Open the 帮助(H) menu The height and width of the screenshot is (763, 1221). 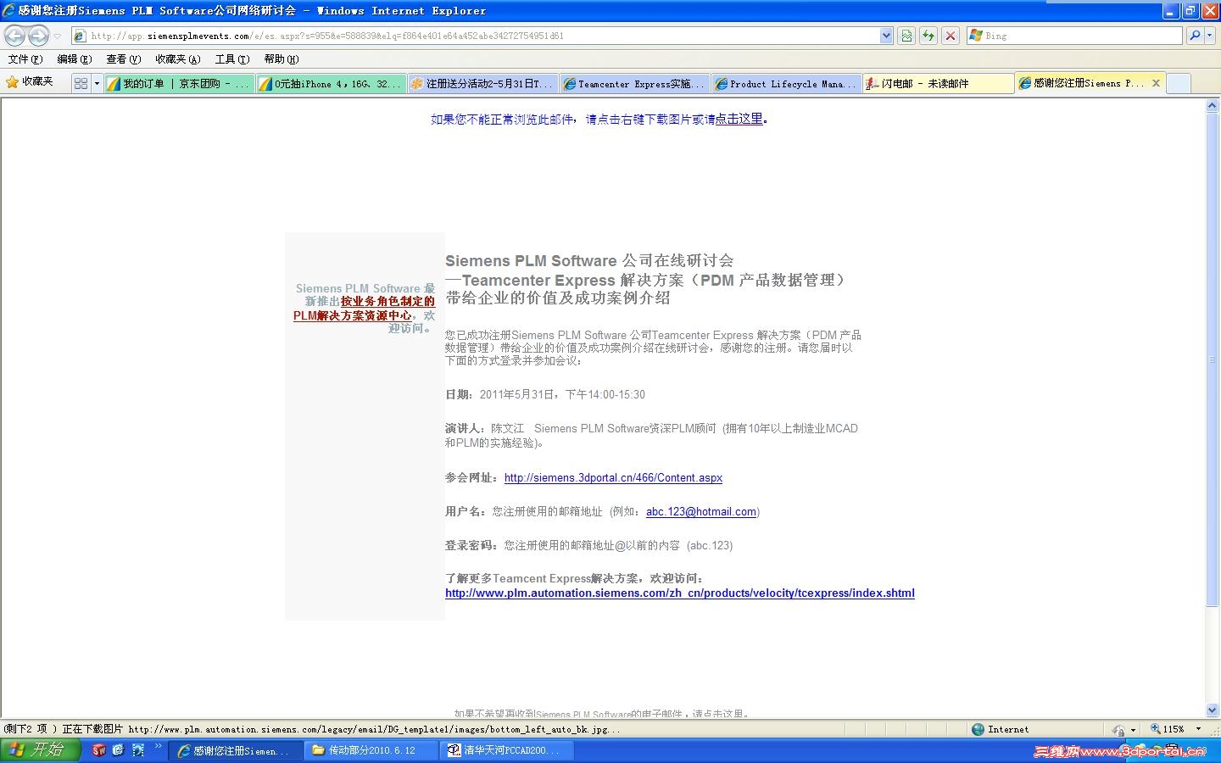pos(281,59)
